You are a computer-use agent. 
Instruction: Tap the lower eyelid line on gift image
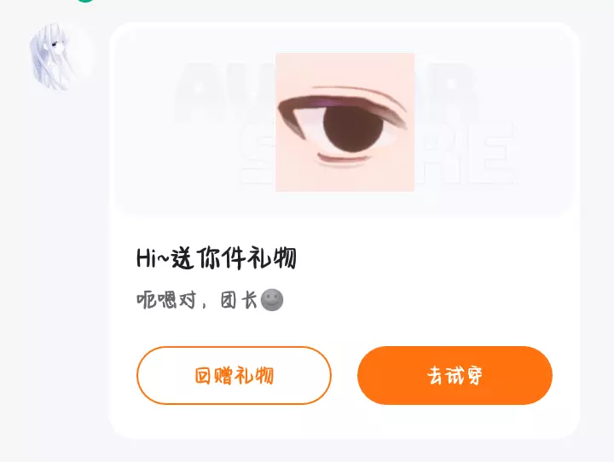344,159
